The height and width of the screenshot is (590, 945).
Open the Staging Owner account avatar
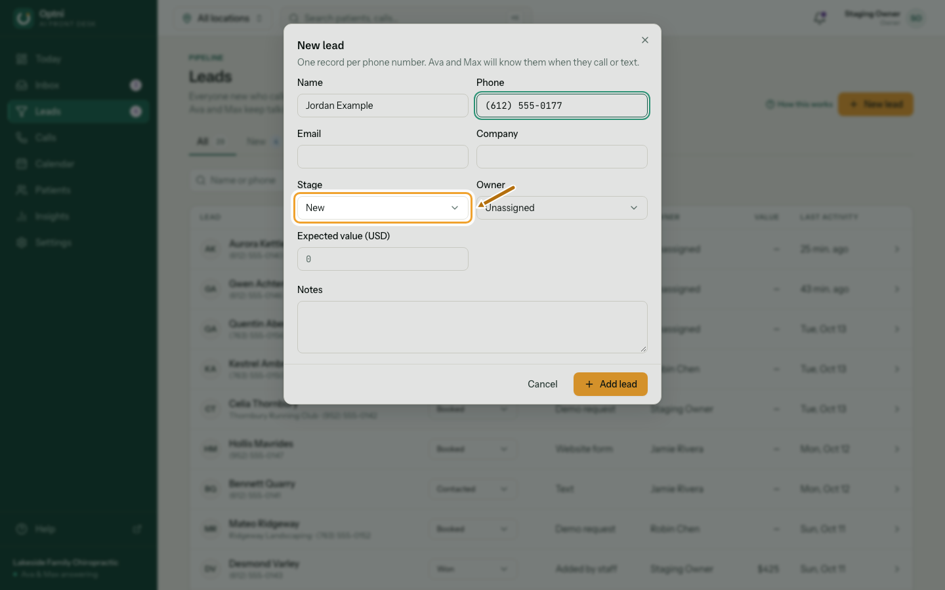click(x=916, y=18)
